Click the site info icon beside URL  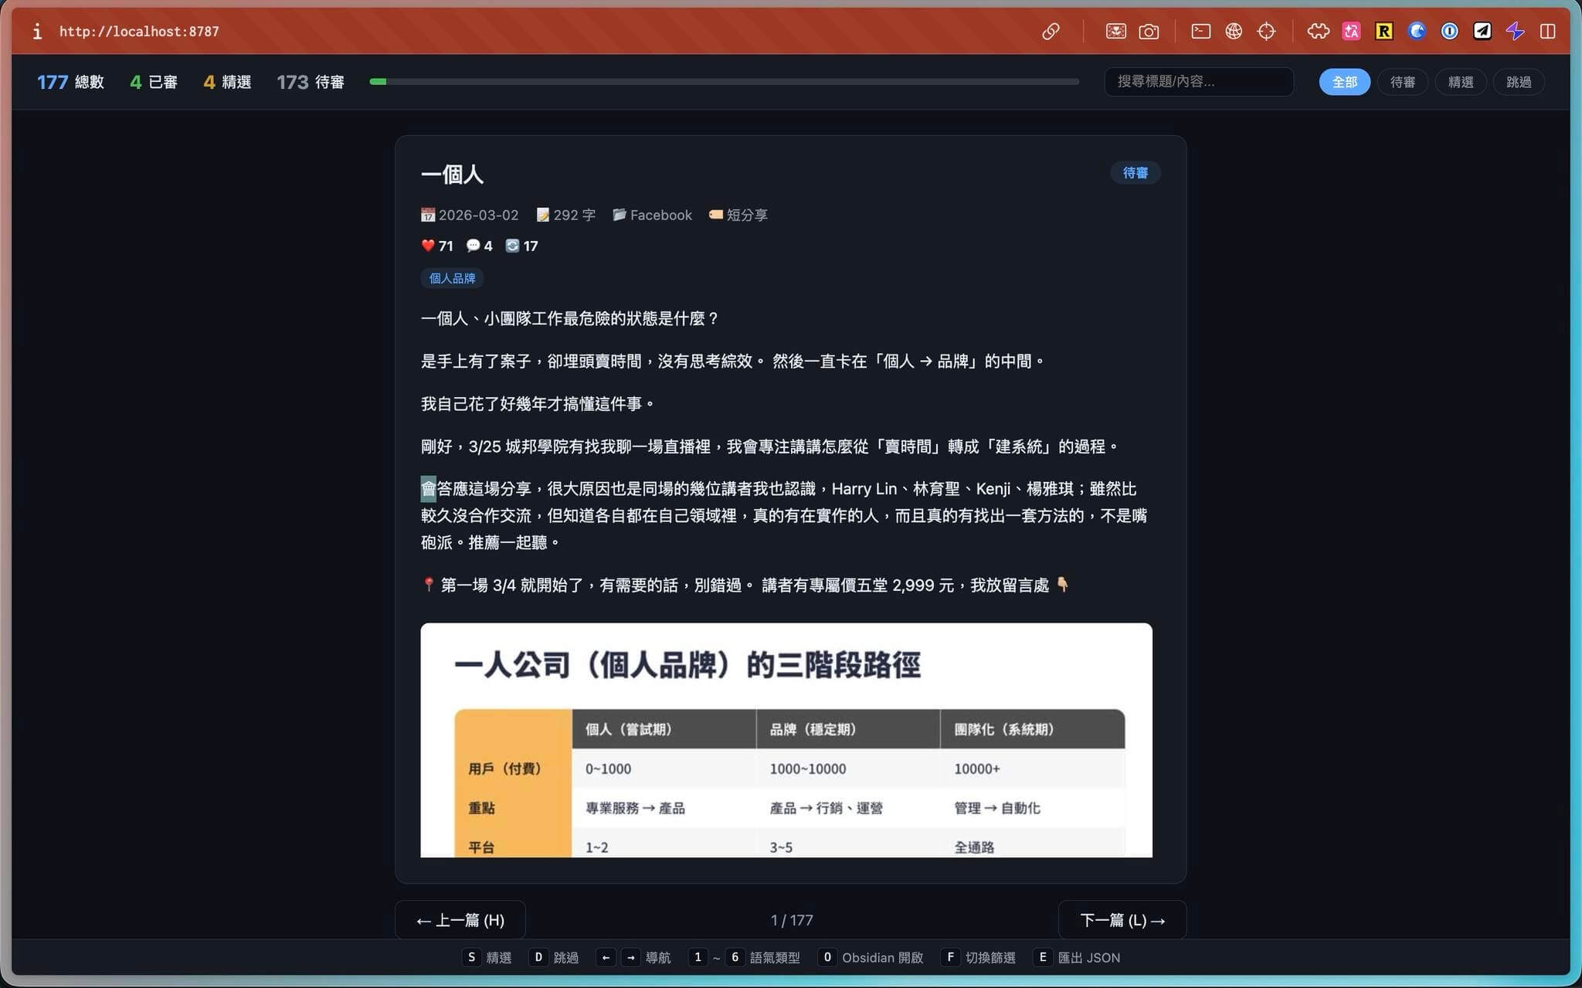[x=36, y=32]
